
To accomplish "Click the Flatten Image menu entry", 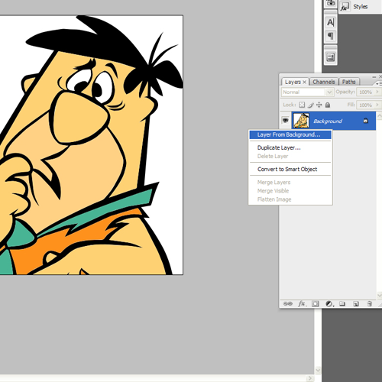I will [x=290, y=199].
